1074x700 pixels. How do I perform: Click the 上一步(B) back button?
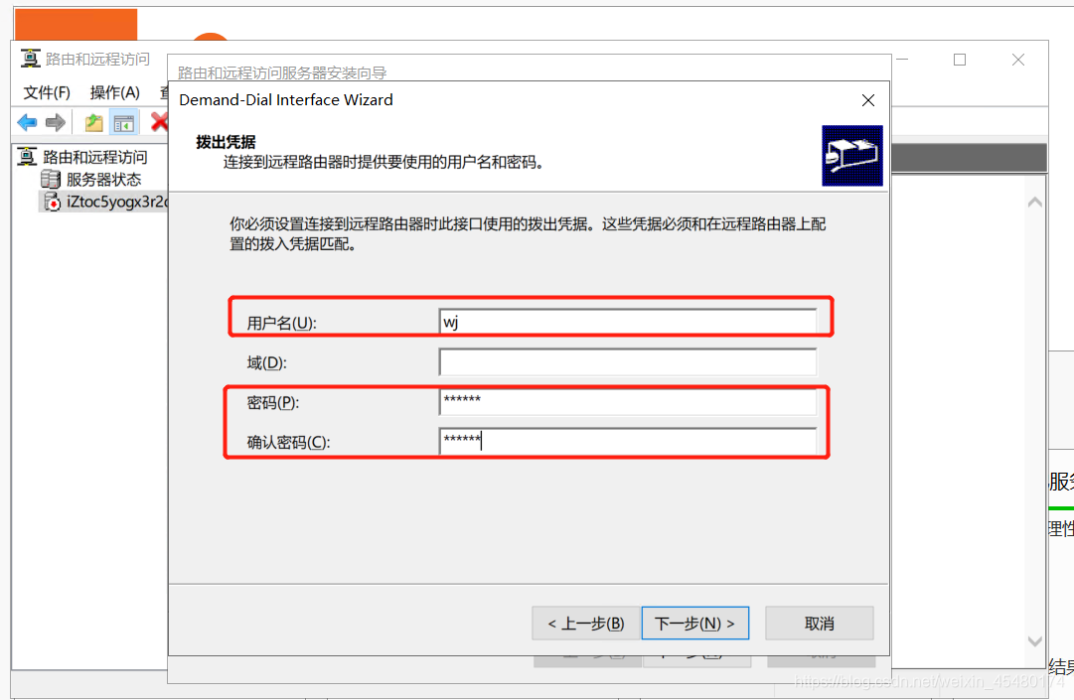tap(585, 624)
